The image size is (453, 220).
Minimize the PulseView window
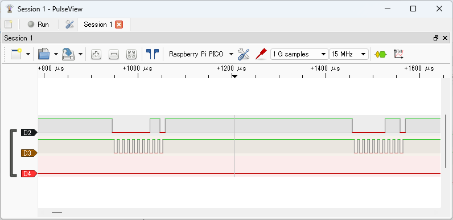388,9
